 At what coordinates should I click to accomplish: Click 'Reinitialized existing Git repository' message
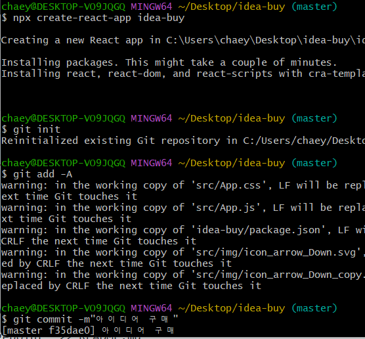point(183,141)
